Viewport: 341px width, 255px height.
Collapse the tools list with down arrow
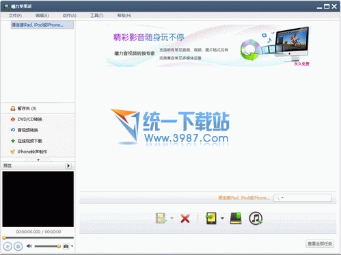point(38,160)
